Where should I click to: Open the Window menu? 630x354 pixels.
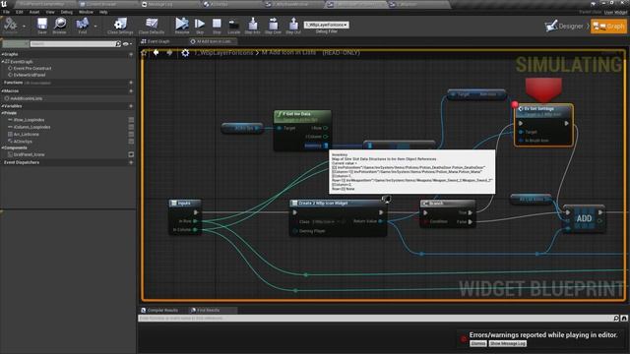click(86, 12)
